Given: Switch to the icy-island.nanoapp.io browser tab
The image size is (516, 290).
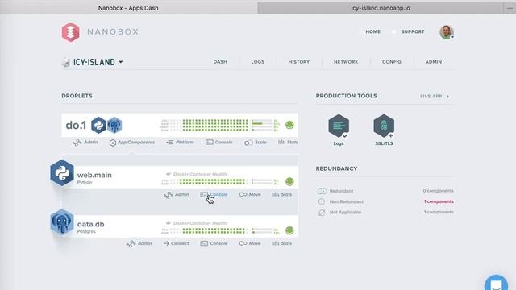Looking at the screenshot, I should pos(381,8).
